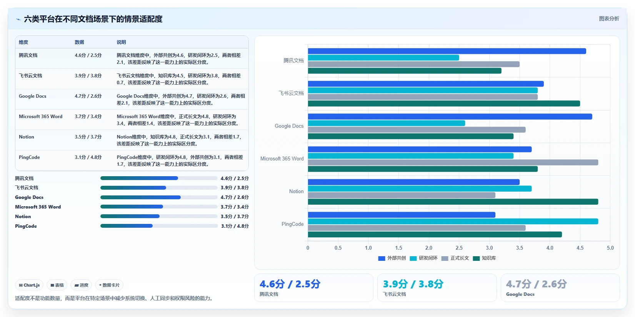Click the cyan 研发闭环 bar for 腾讯文档
Viewport: 635px width, 317px height.
383,58
